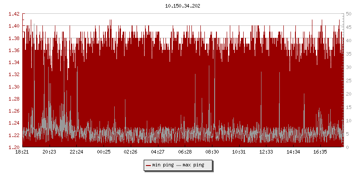Click the 50 right axis value
Image resolution: width=357 pixels, height=178 pixels.
click(x=348, y=14)
